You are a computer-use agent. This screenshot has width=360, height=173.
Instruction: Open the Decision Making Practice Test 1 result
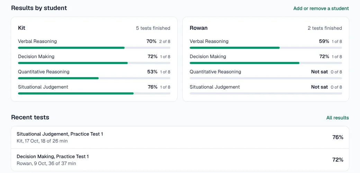(x=180, y=160)
